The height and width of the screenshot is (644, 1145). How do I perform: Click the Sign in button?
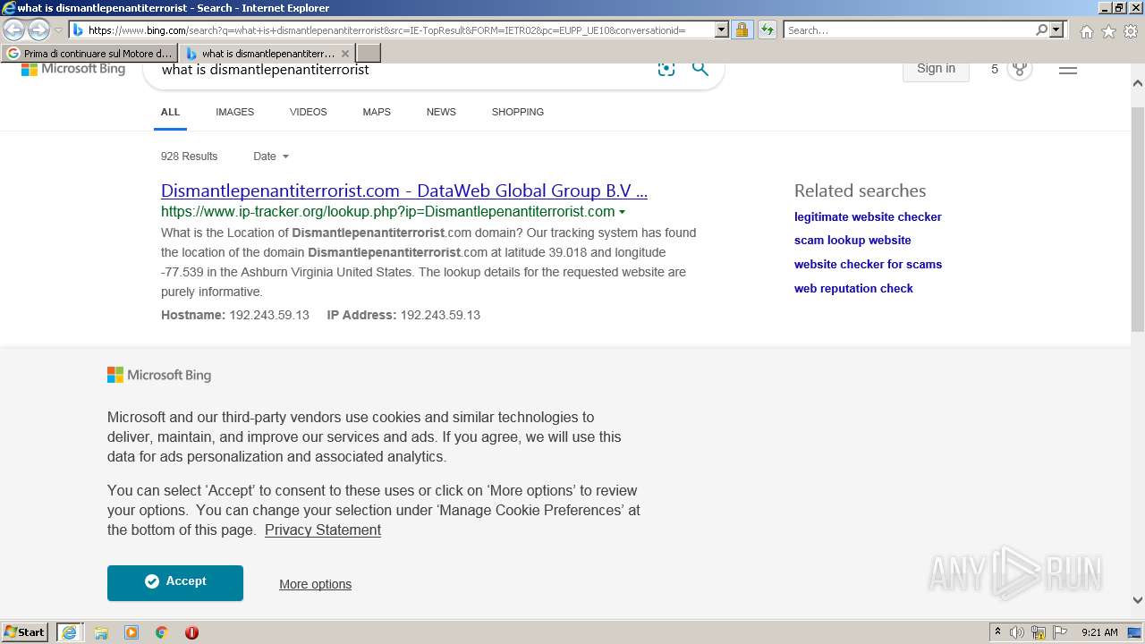pyautogui.click(x=936, y=69)
